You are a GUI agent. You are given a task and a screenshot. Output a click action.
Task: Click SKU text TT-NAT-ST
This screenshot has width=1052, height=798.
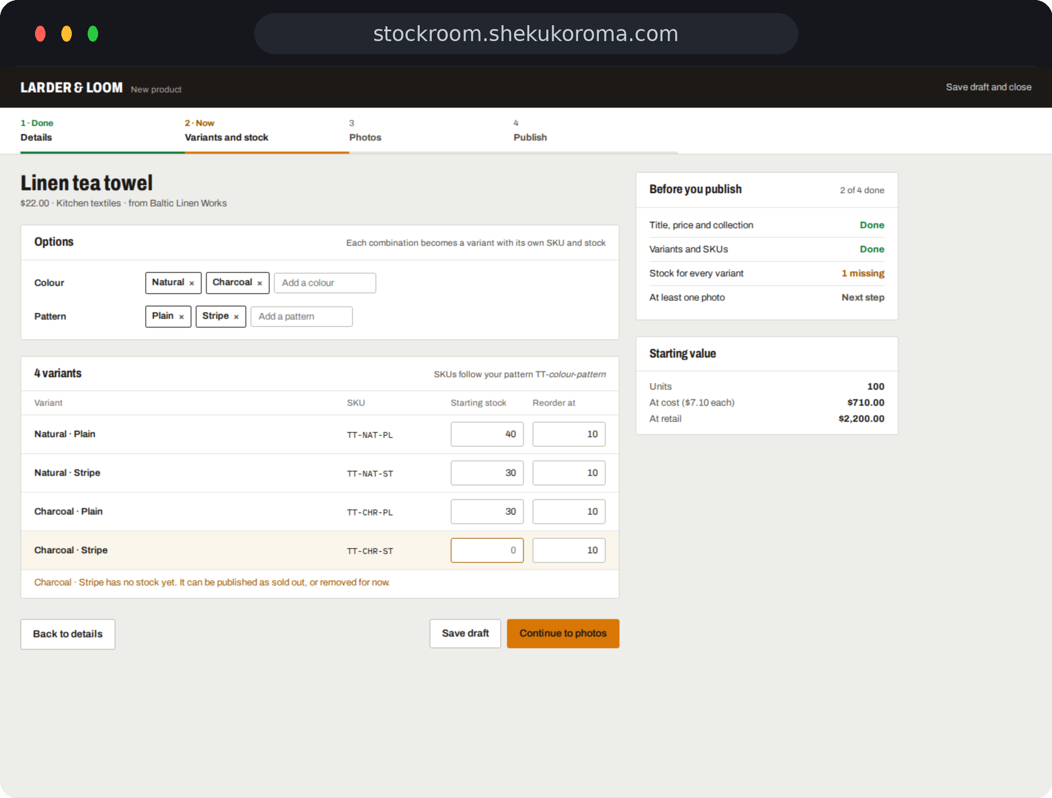(370, 474)
